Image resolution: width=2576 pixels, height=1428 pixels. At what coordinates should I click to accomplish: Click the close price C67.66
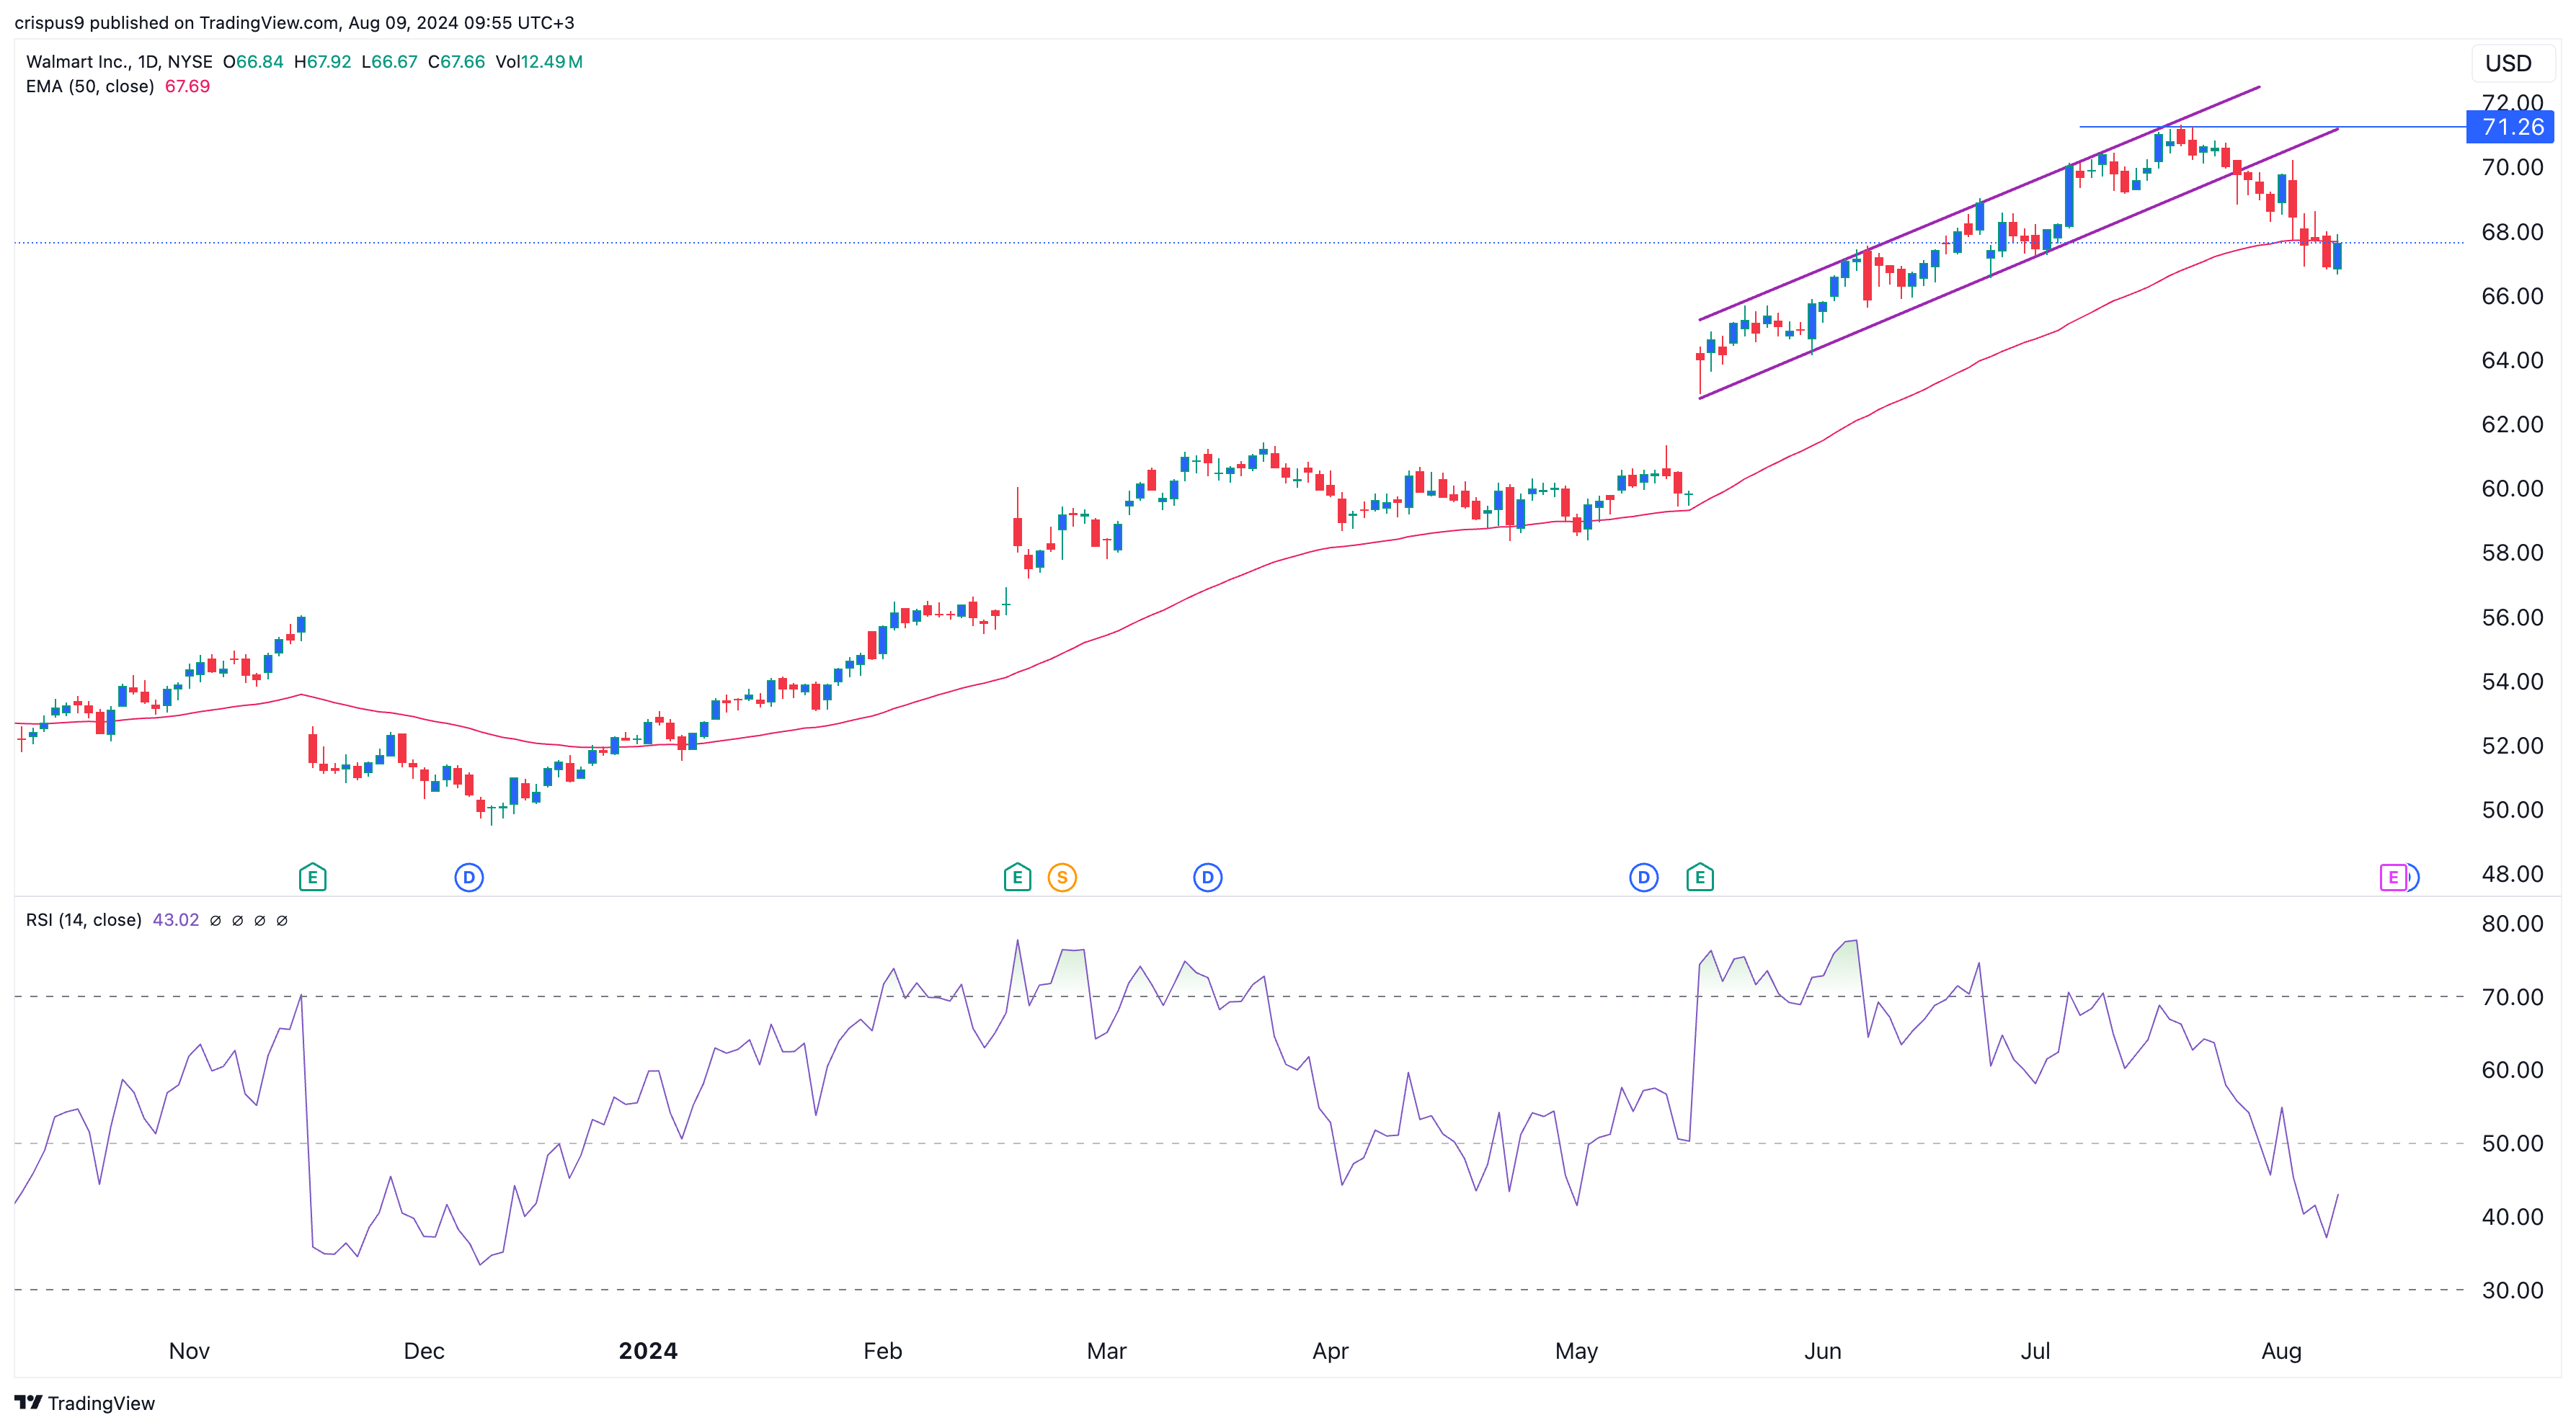click(456, 61)
